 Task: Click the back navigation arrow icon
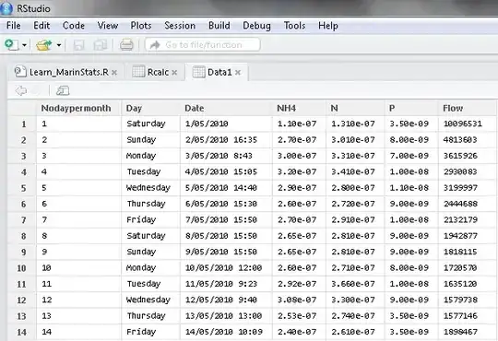coord(21,91)
